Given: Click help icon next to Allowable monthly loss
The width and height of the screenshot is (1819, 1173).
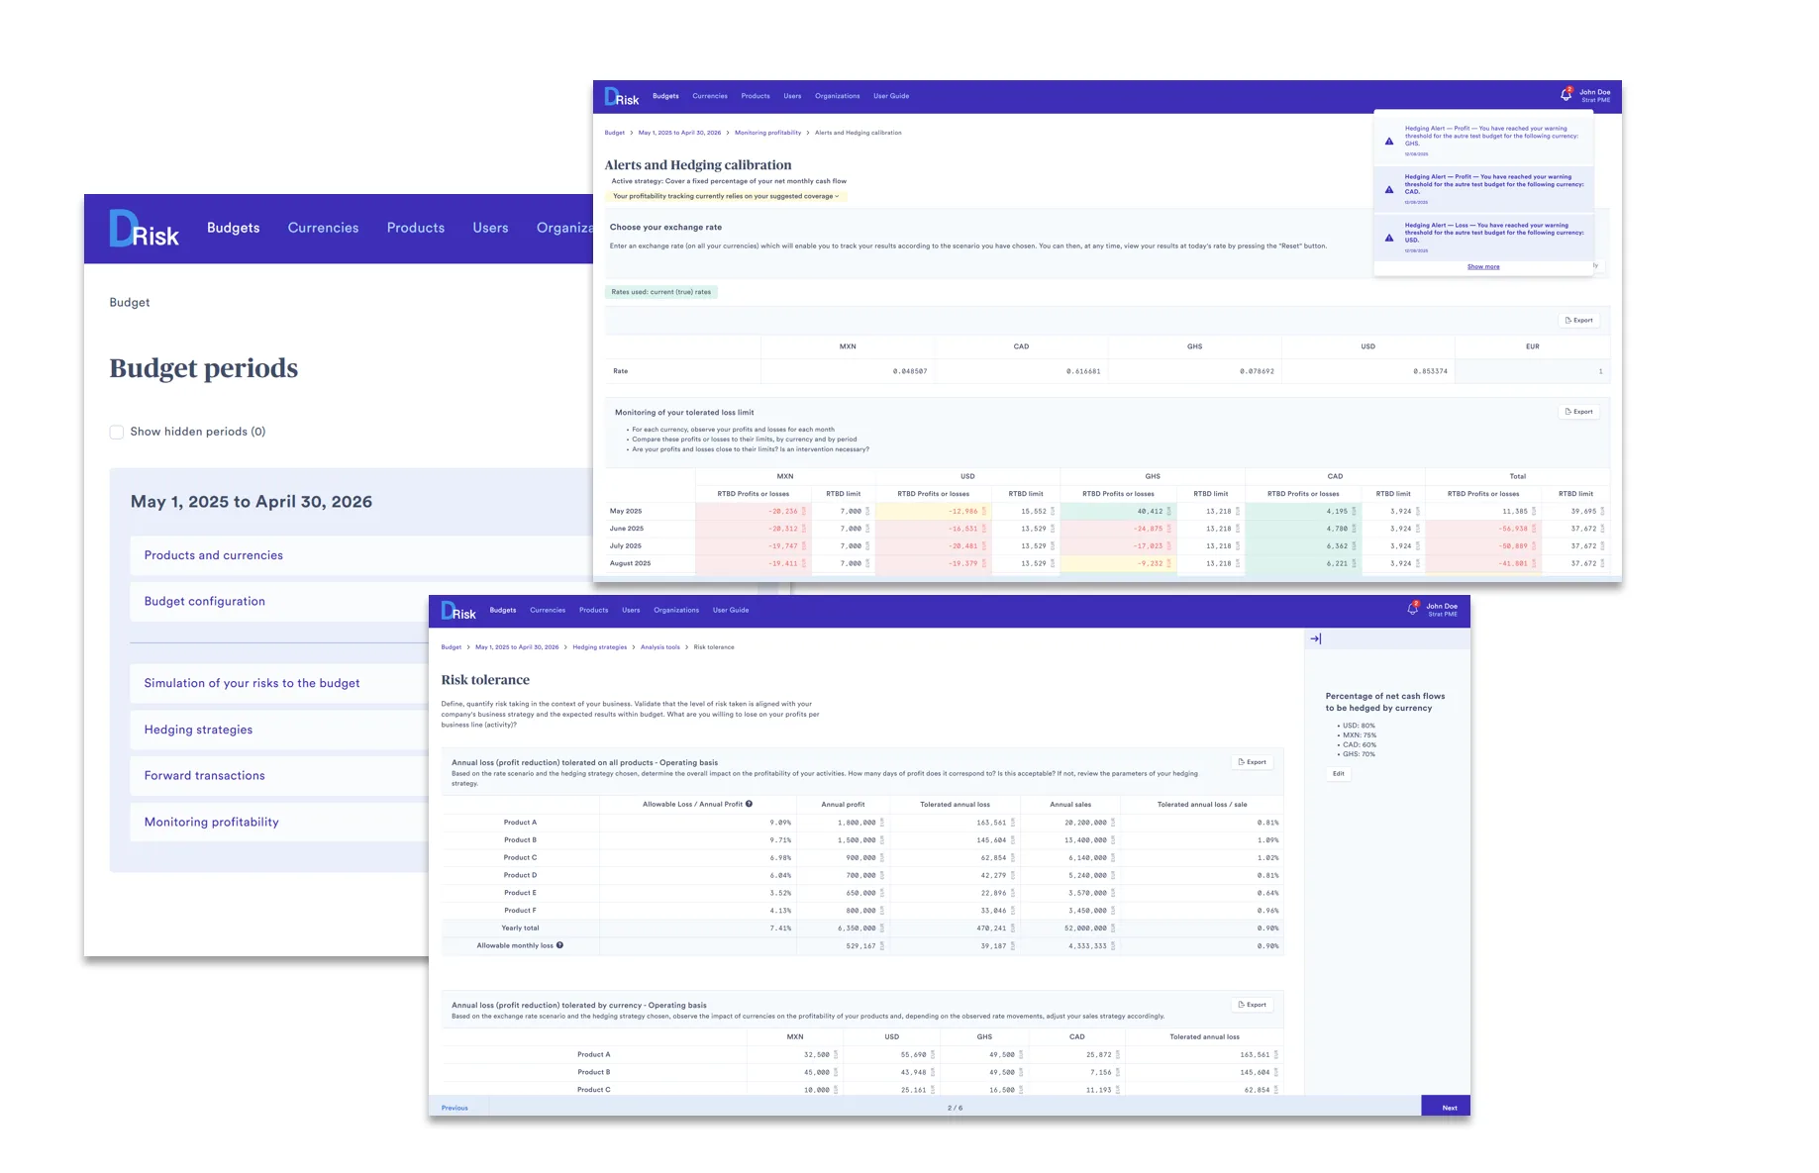Looking at the screenshot, I should [x=559, y=945].
